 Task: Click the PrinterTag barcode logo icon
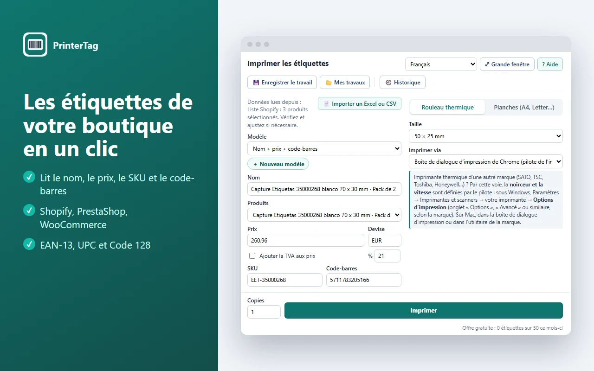tap(35, 45)
